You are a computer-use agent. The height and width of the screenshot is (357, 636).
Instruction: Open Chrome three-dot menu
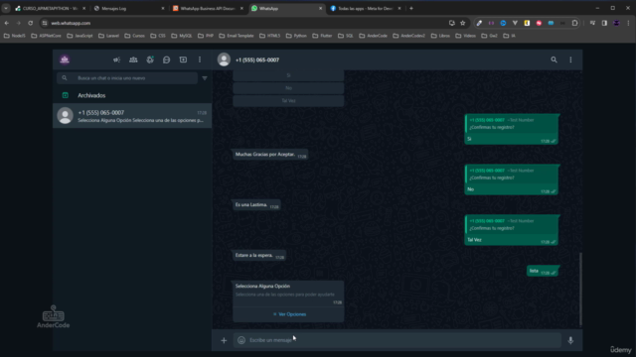pyautogui.click(x=628, y=23)
